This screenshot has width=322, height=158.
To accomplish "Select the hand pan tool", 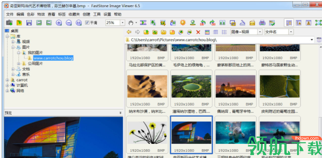I will [131, 23].
